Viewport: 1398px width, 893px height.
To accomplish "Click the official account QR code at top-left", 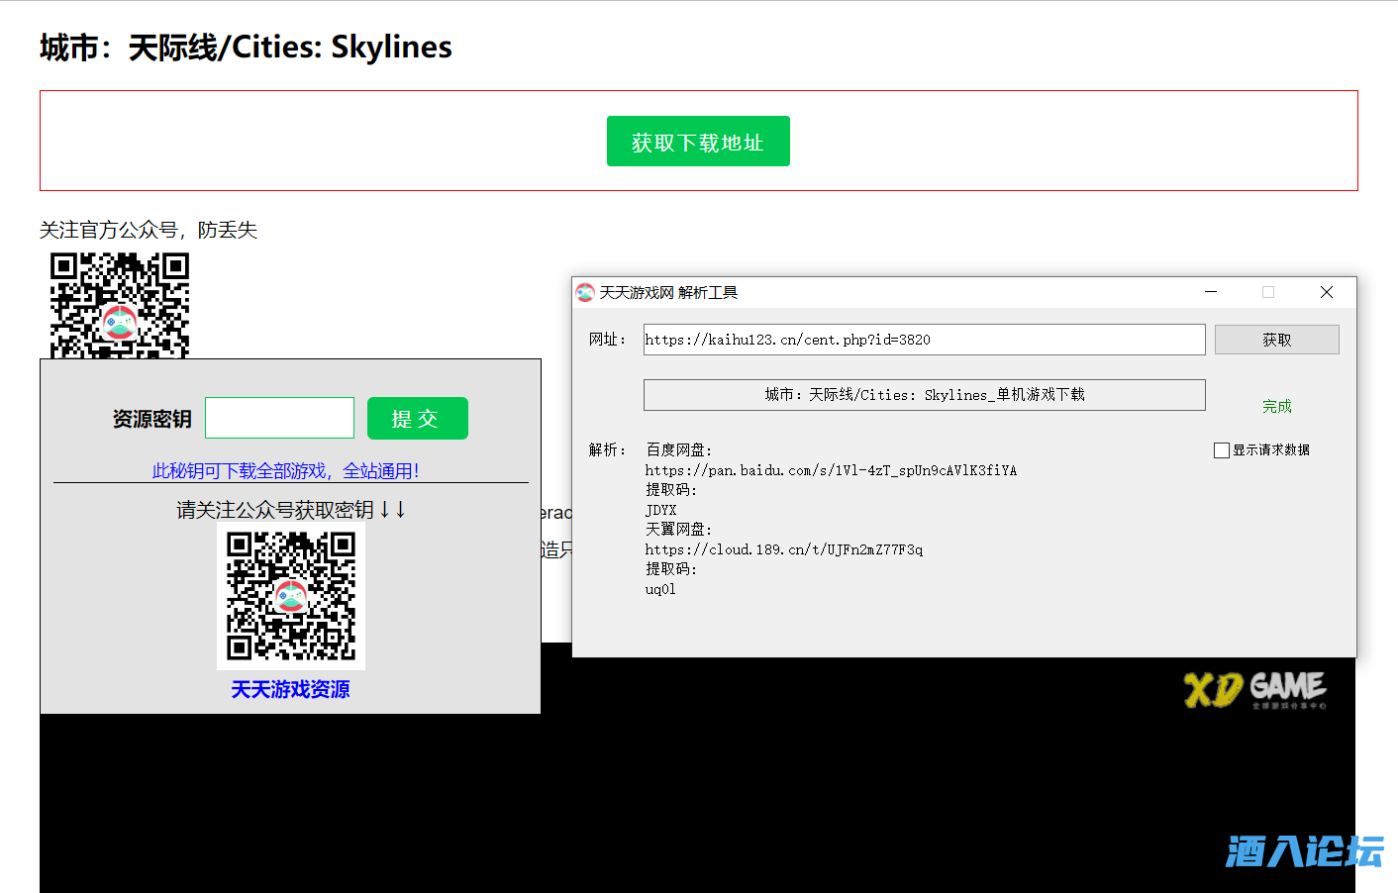I will (120, 305).
